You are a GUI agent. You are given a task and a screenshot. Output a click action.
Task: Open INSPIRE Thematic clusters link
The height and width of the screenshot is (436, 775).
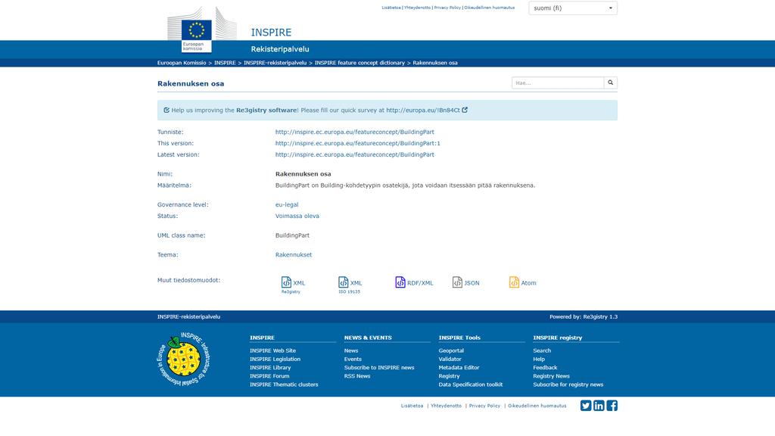click(284, 384)
